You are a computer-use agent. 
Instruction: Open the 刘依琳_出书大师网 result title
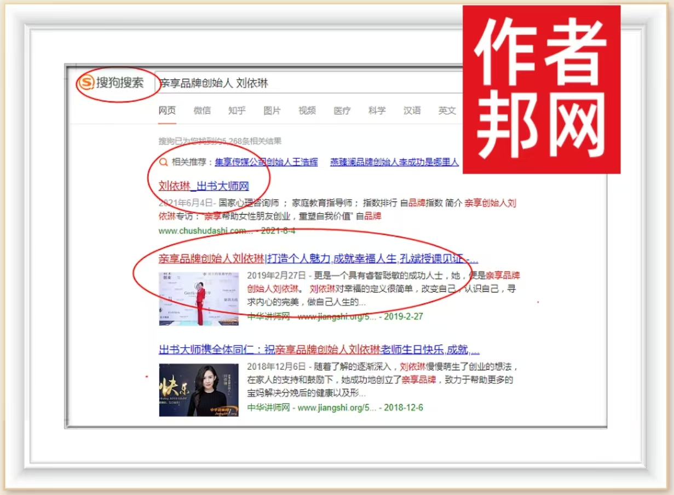(204, 186)
